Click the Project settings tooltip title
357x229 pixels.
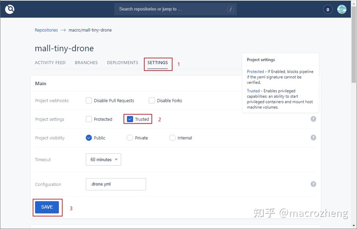(x=261, y=60)
